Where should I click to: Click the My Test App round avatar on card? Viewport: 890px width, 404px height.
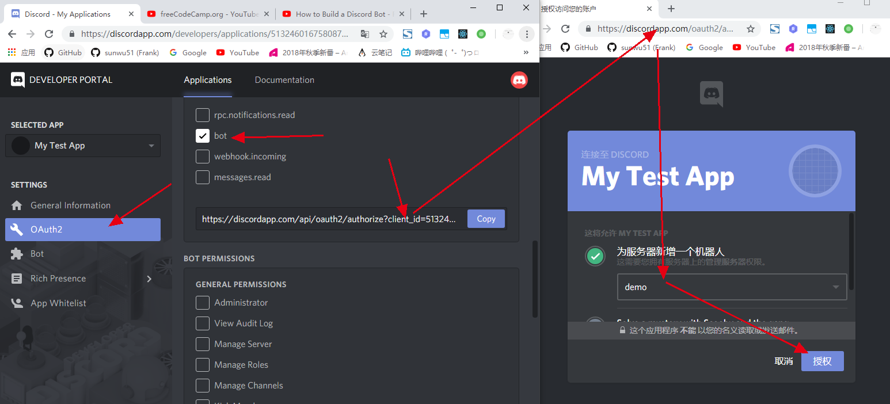(x=815, y=171)
